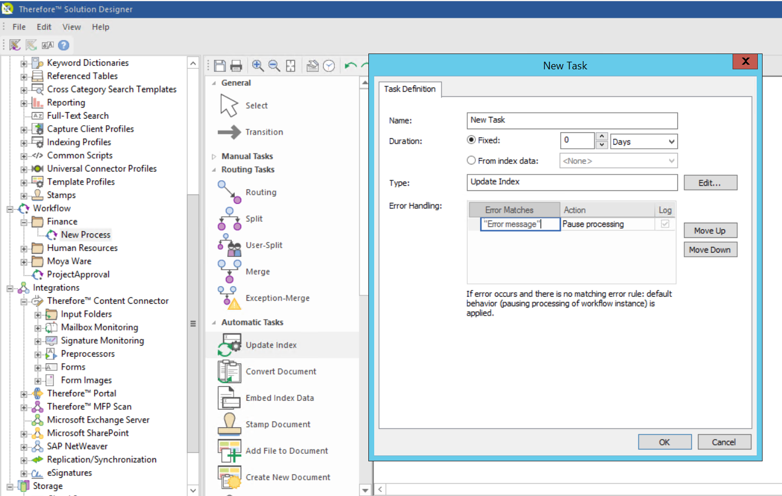This screenshot has height=496, width=782.
Task: Collapse the Workflow tree node
Action: pos(10,209)
